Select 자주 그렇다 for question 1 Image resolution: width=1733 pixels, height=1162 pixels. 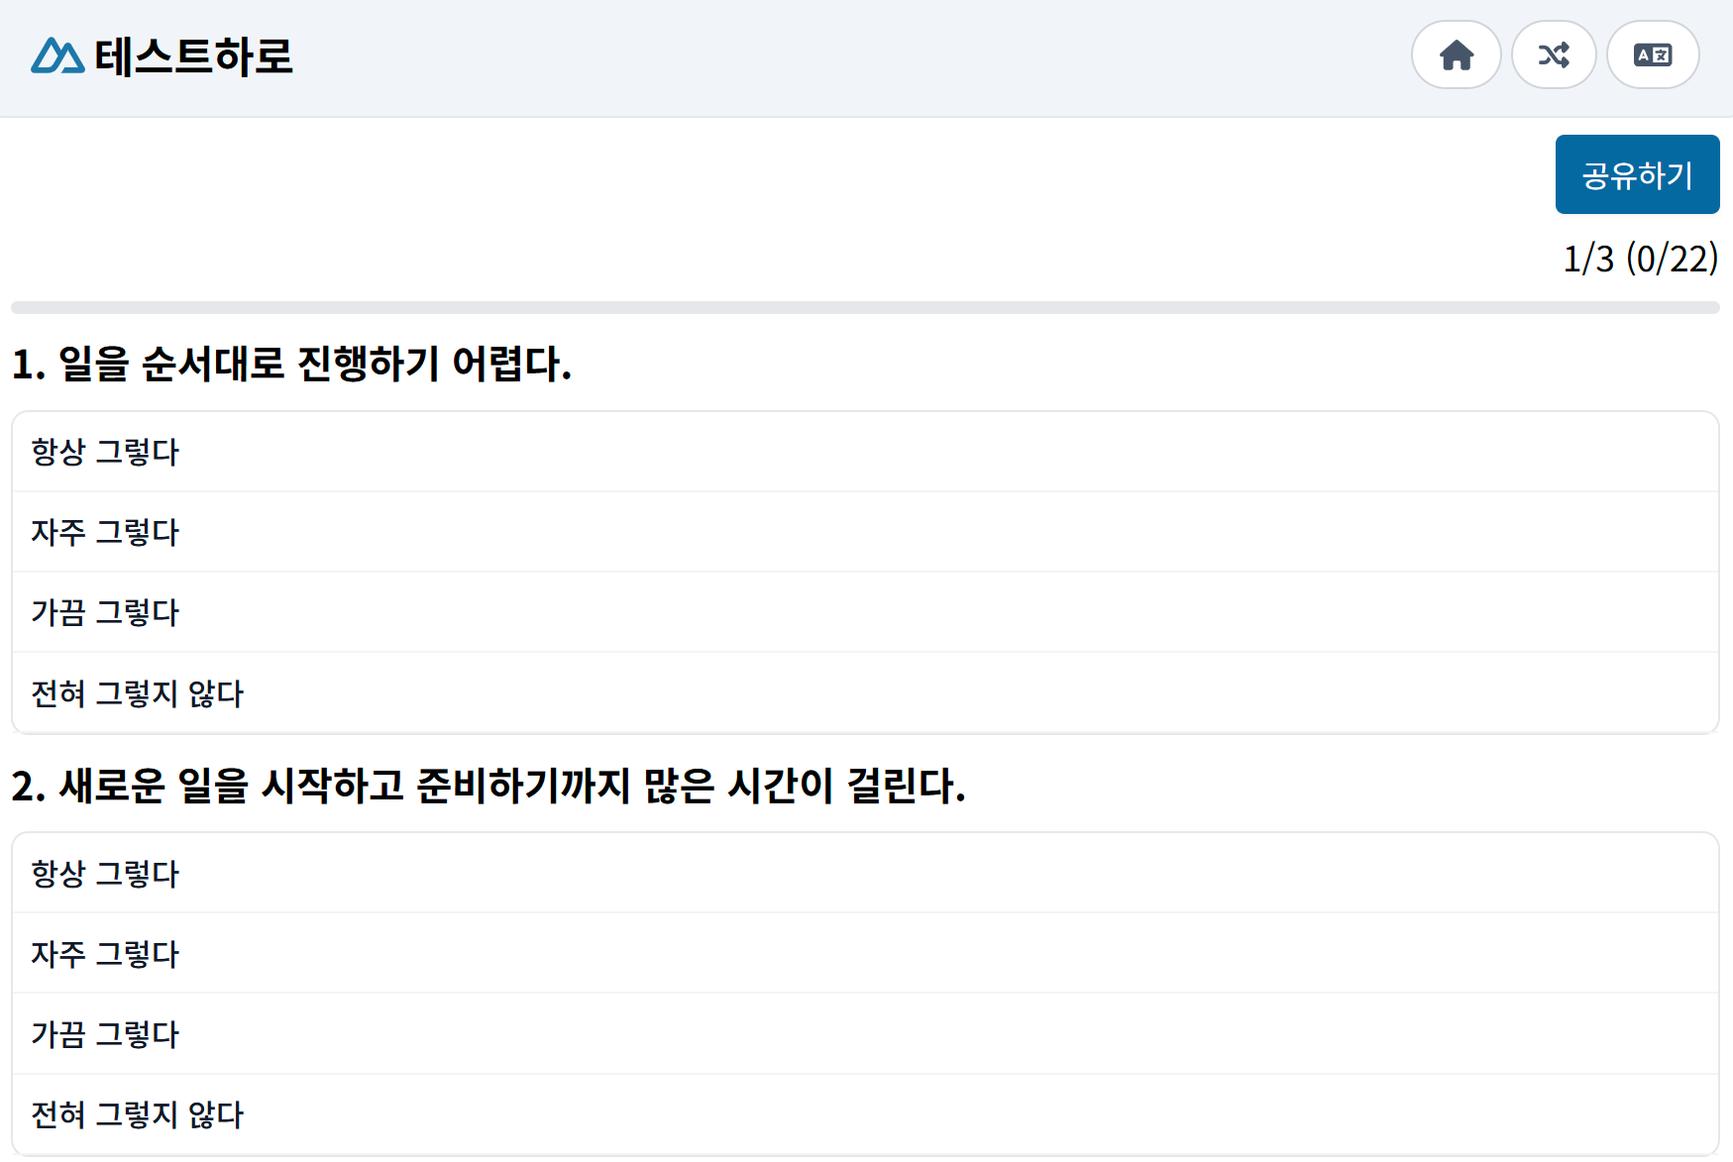[864, 532]
